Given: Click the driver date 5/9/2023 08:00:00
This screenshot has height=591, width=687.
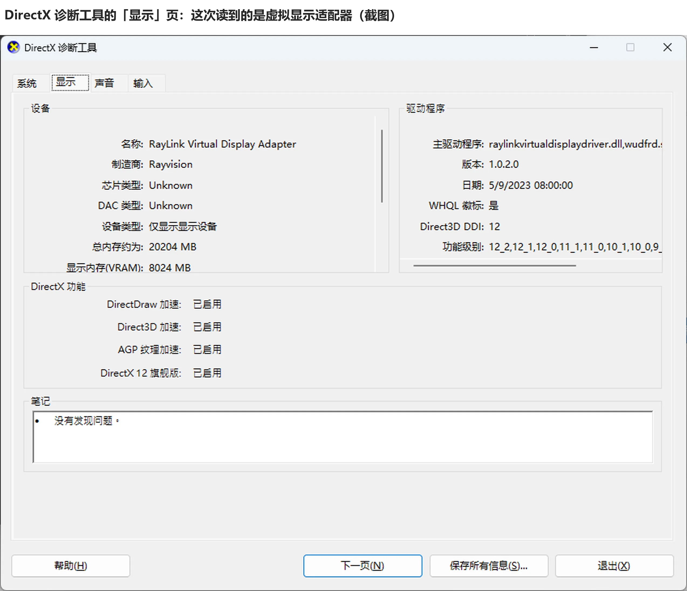Looking at the screenshot, I should 531,185.
